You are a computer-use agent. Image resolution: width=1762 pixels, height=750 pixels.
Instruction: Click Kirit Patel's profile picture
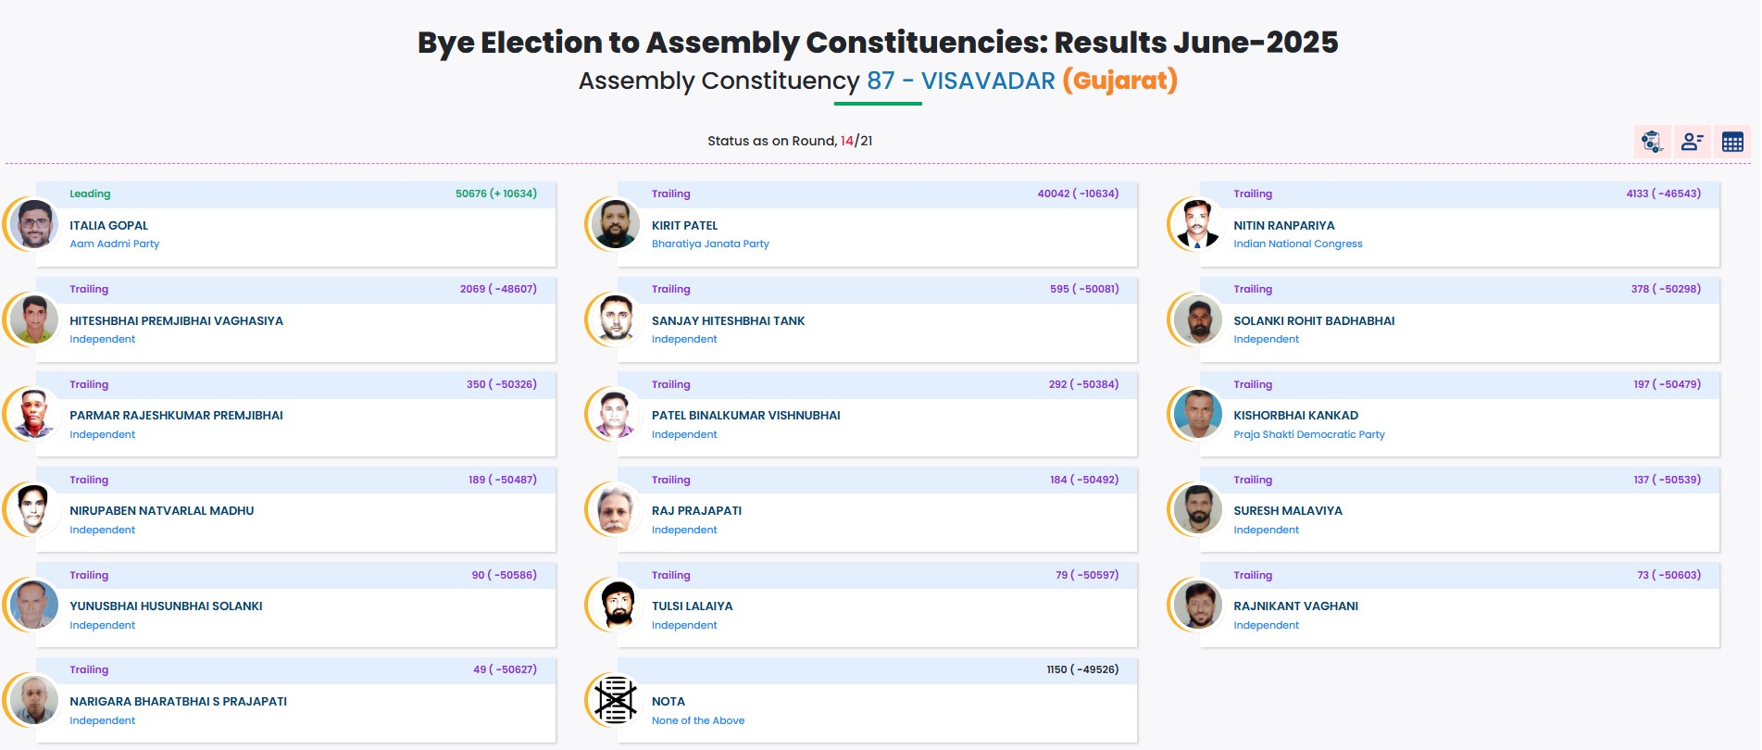coord(615,225)
